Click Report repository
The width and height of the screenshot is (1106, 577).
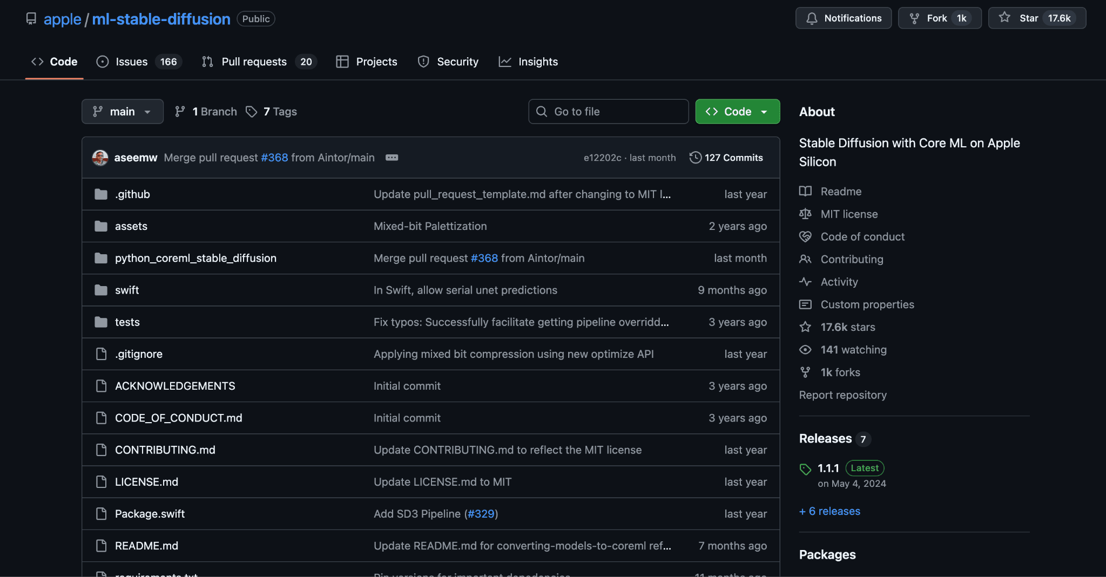[842, 395]
